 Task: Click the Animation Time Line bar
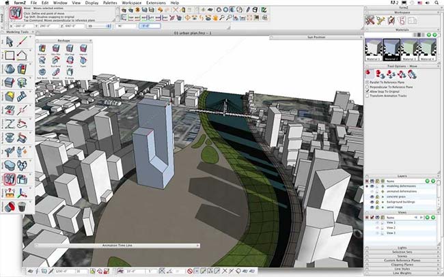117,246
